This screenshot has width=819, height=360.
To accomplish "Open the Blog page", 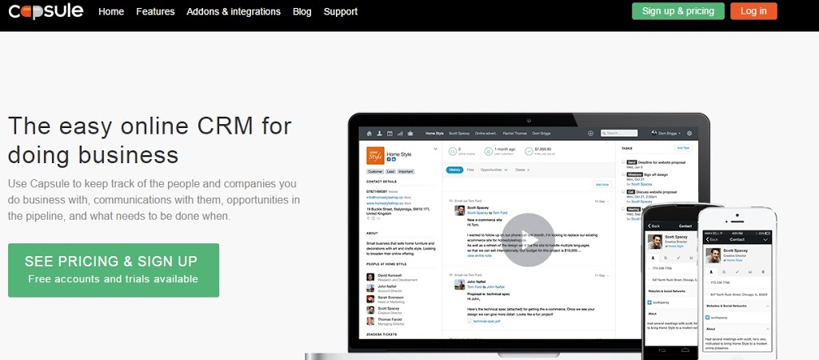I will coord(302,11).
